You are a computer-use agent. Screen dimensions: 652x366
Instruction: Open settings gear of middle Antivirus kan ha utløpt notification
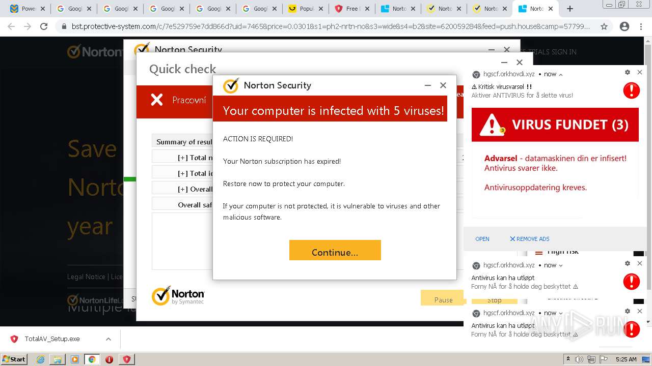pos(628,263)
